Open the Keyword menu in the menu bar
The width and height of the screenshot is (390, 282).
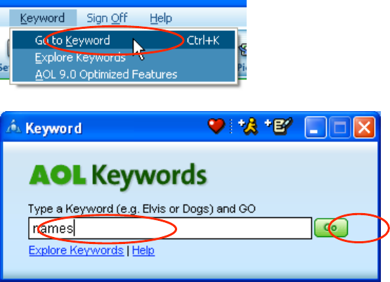(43, 18)
